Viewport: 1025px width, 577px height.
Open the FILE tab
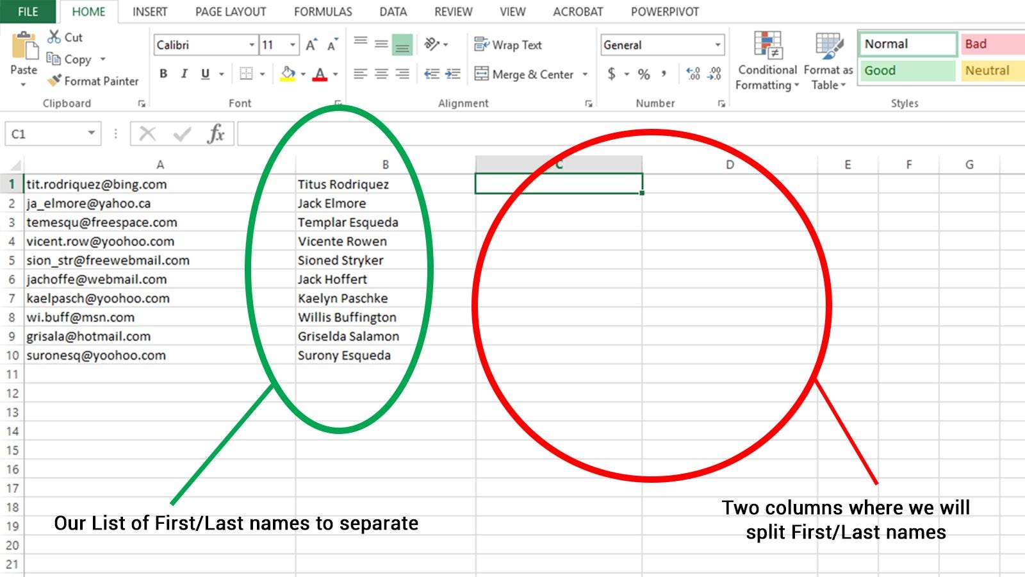click(28, 12)
